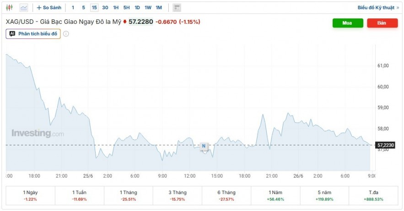This screenshot has height=211, width=404.
Task: Select the T.đa maximum period
Action: pos(373,195)
